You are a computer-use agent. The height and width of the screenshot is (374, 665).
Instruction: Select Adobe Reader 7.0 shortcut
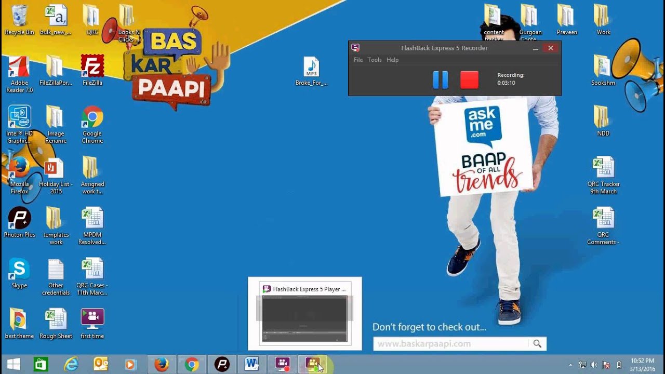pyautogui.click(x=19, y=74)
